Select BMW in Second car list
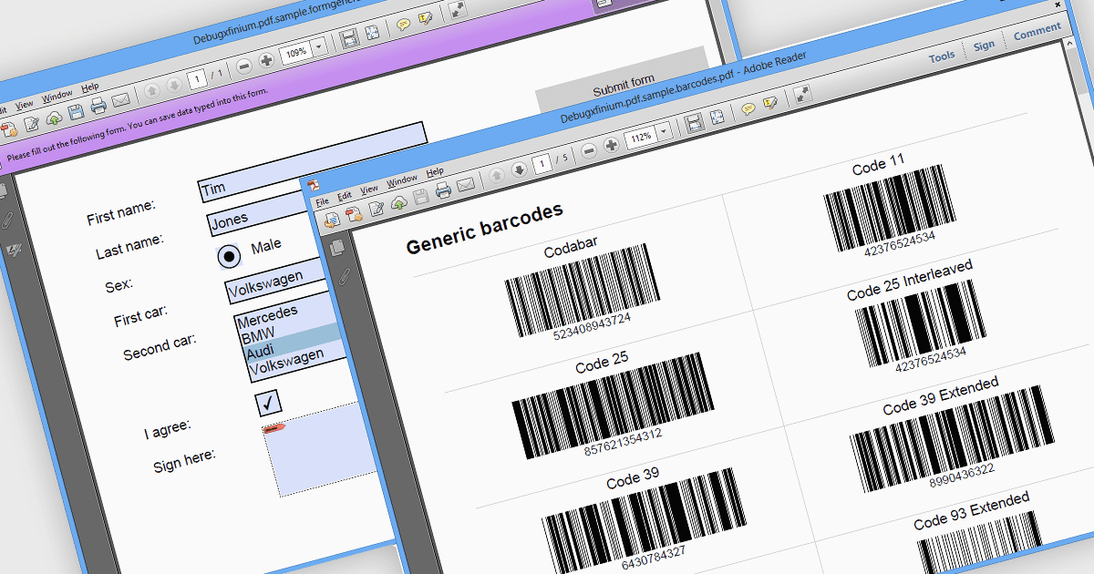The height and width of the screenshot is (574, 1094). (x=257, y=336)
